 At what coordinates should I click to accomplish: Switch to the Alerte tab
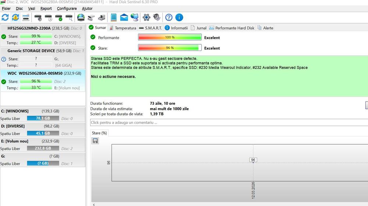265,28
